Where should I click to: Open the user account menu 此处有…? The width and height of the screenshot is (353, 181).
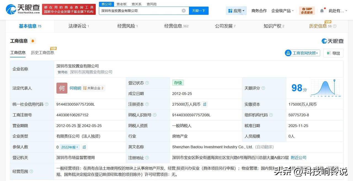[338, 11]
